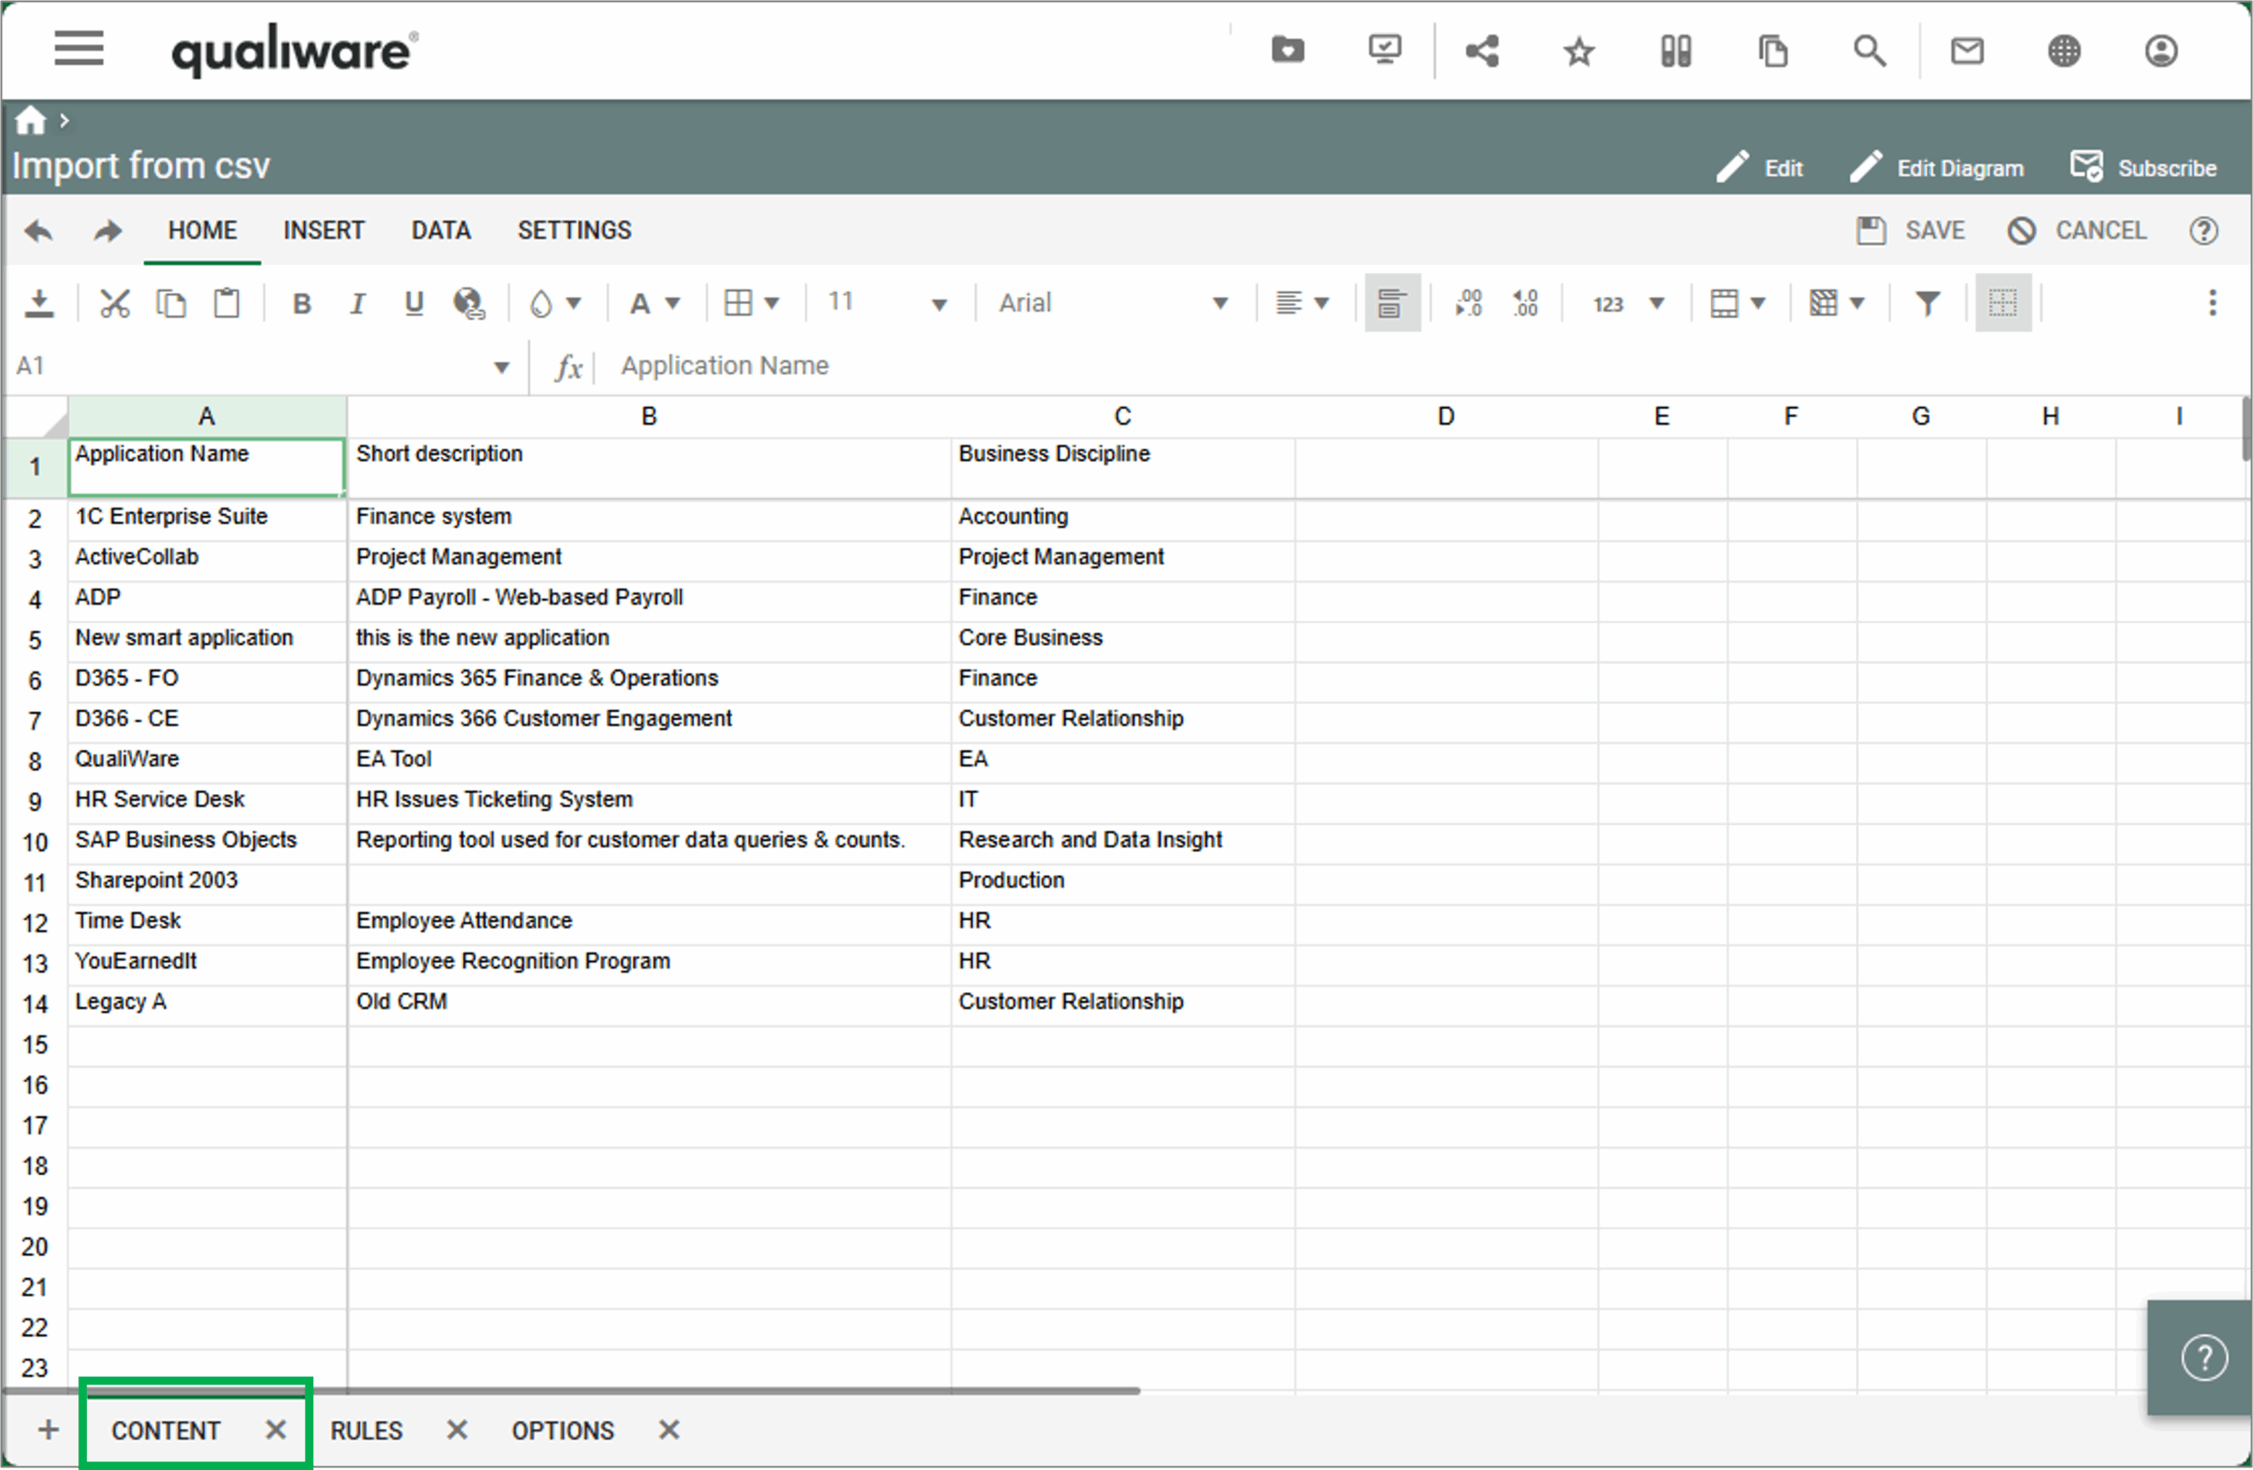The image size is (2253, 1470).
Task: Open the cell name box dropdown arrow
Action: pyautogui.click(x=501, y=366)
